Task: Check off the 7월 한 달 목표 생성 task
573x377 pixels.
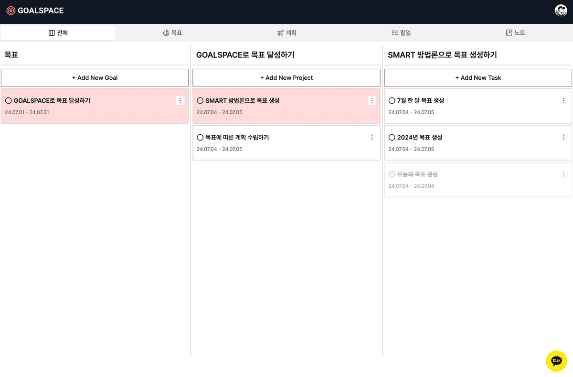Action: tap(392, 101)
